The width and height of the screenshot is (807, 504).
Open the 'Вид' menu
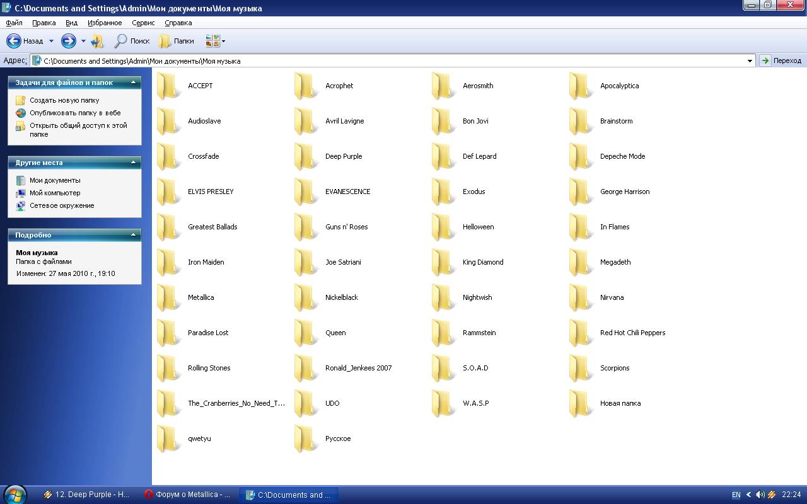pyautogui.click(x=71, y=23)
